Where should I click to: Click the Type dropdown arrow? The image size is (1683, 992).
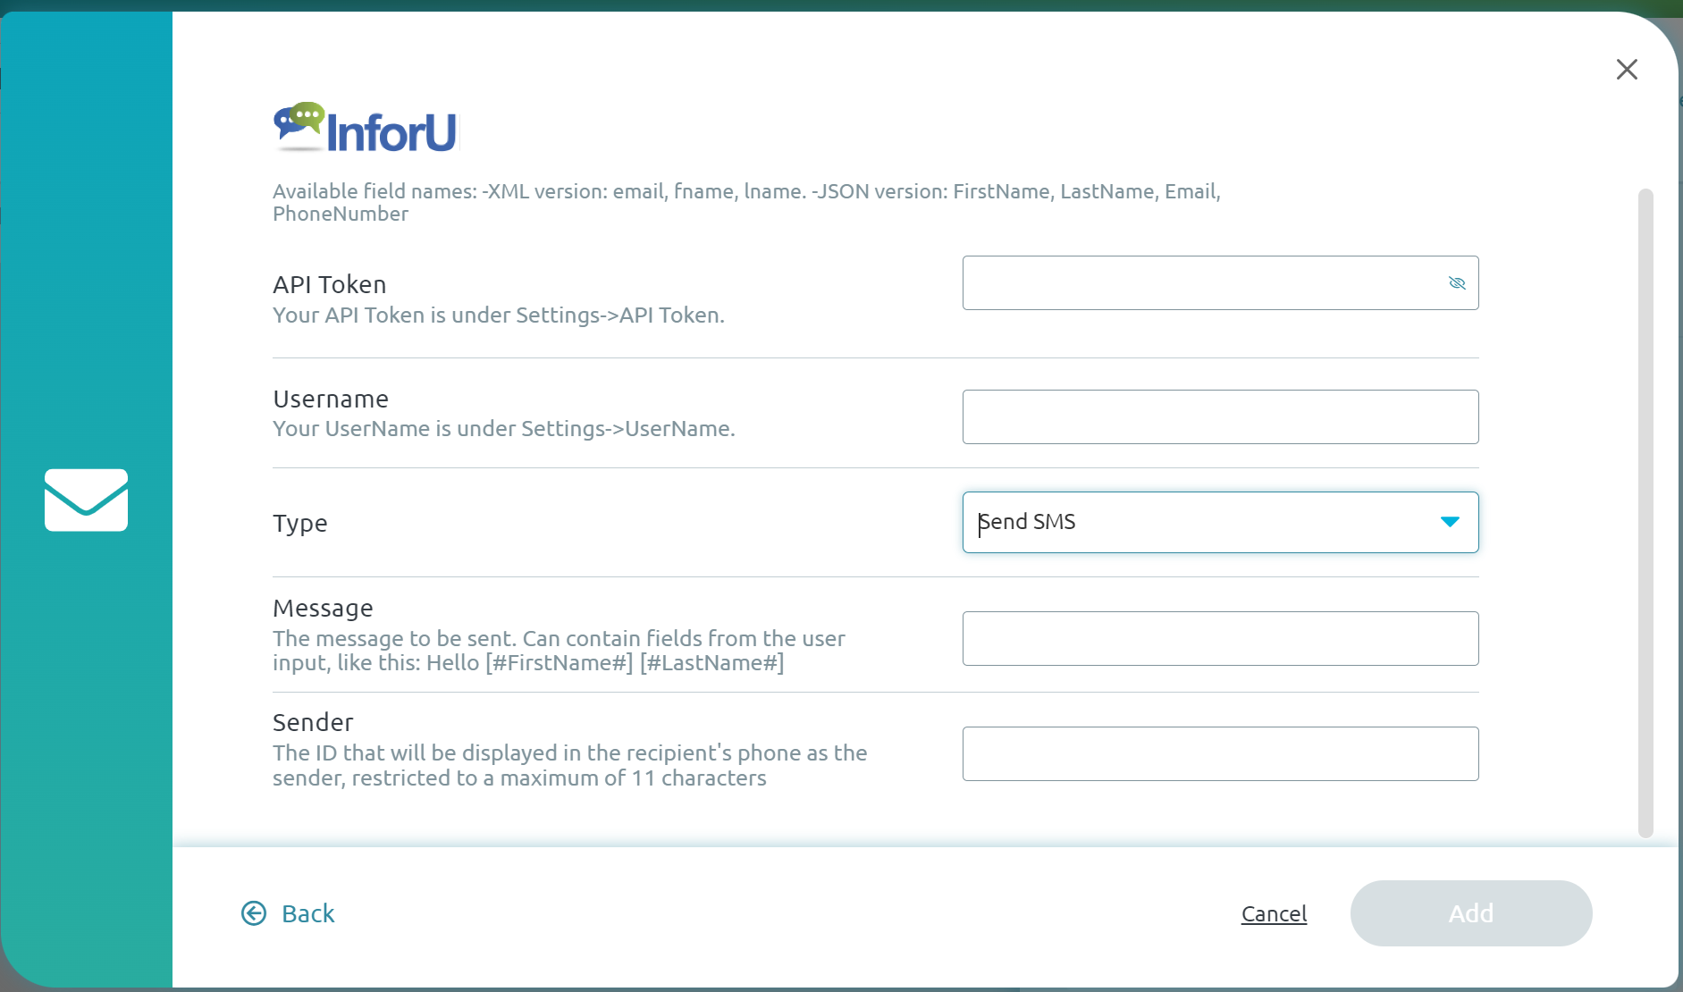click(x=1450, y=522)
